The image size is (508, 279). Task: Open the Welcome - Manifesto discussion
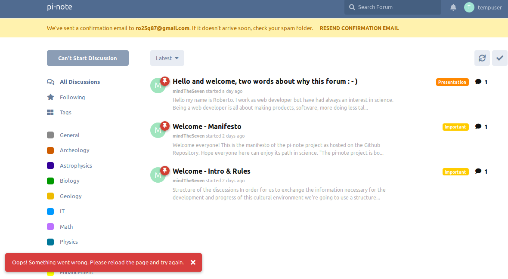coord(207,126)
